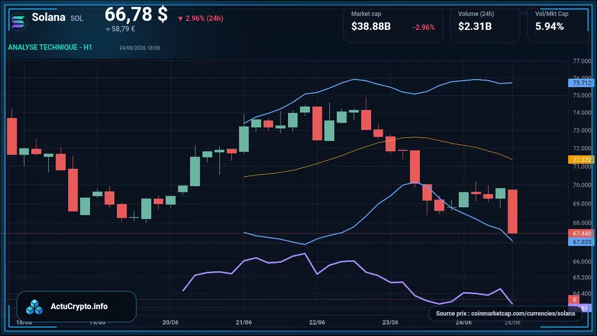597x336 pixels.
Task: Click the 21/06 date axis label
Action: click(x=244, y=323)
